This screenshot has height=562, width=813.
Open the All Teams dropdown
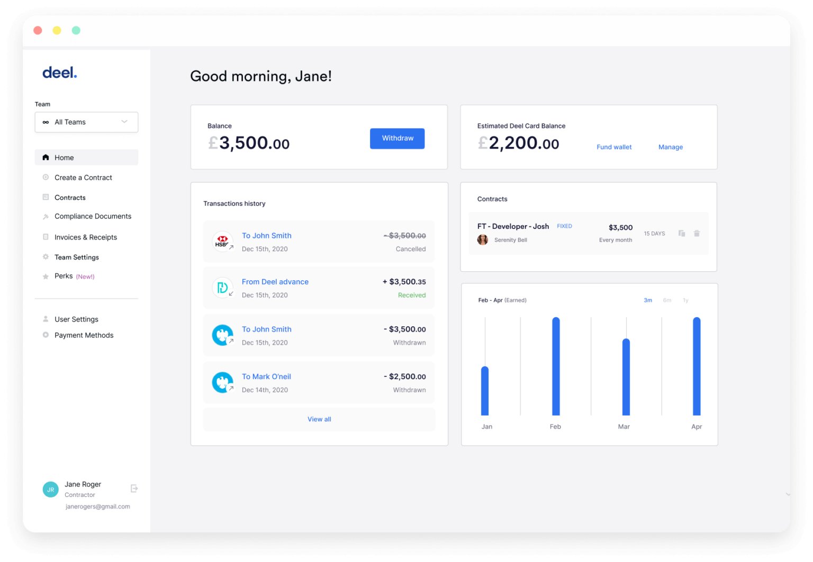point(86,122)
